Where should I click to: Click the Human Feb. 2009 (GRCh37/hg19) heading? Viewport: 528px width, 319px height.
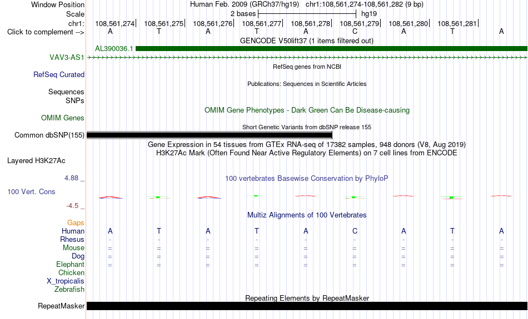(245, 4)
